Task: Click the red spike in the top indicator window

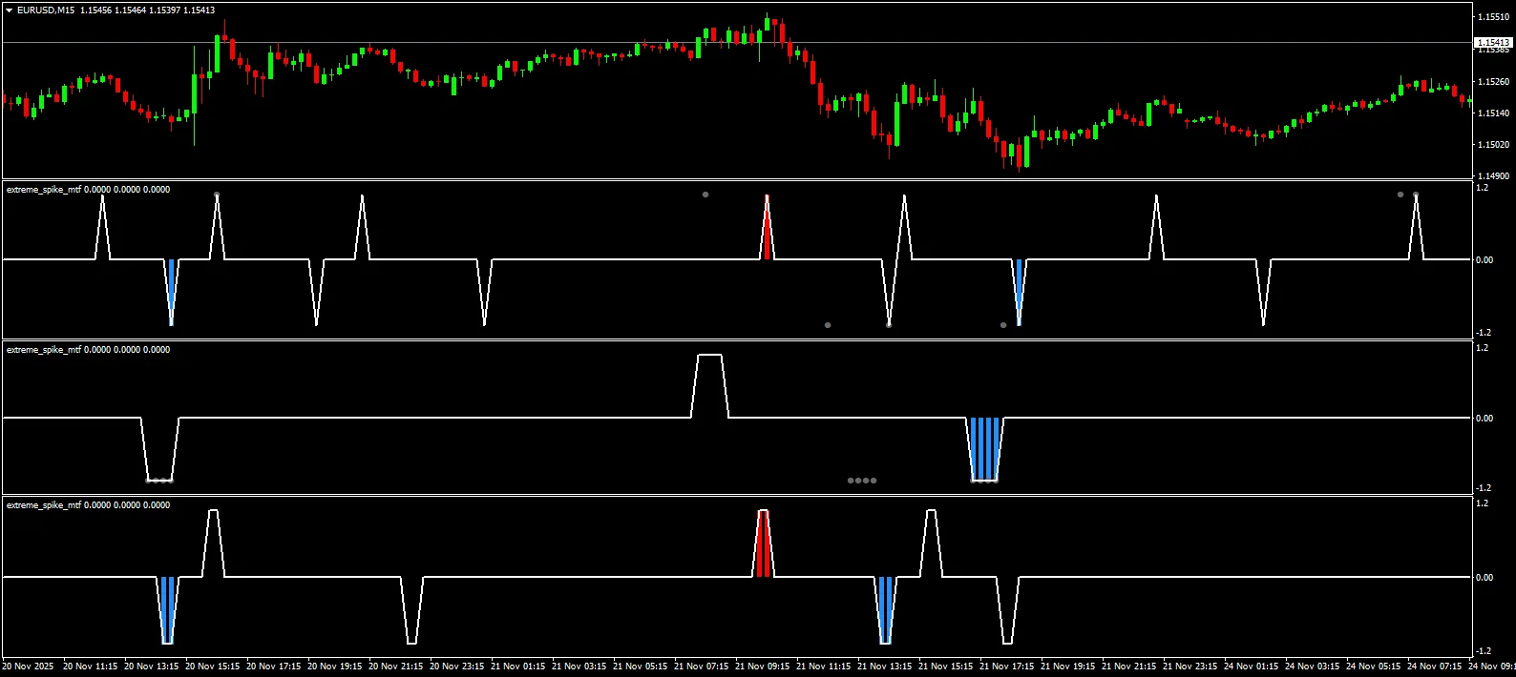Action: pos(767,228)
